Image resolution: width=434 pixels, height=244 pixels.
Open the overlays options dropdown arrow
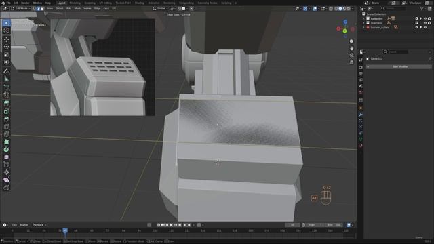point(319,9)
